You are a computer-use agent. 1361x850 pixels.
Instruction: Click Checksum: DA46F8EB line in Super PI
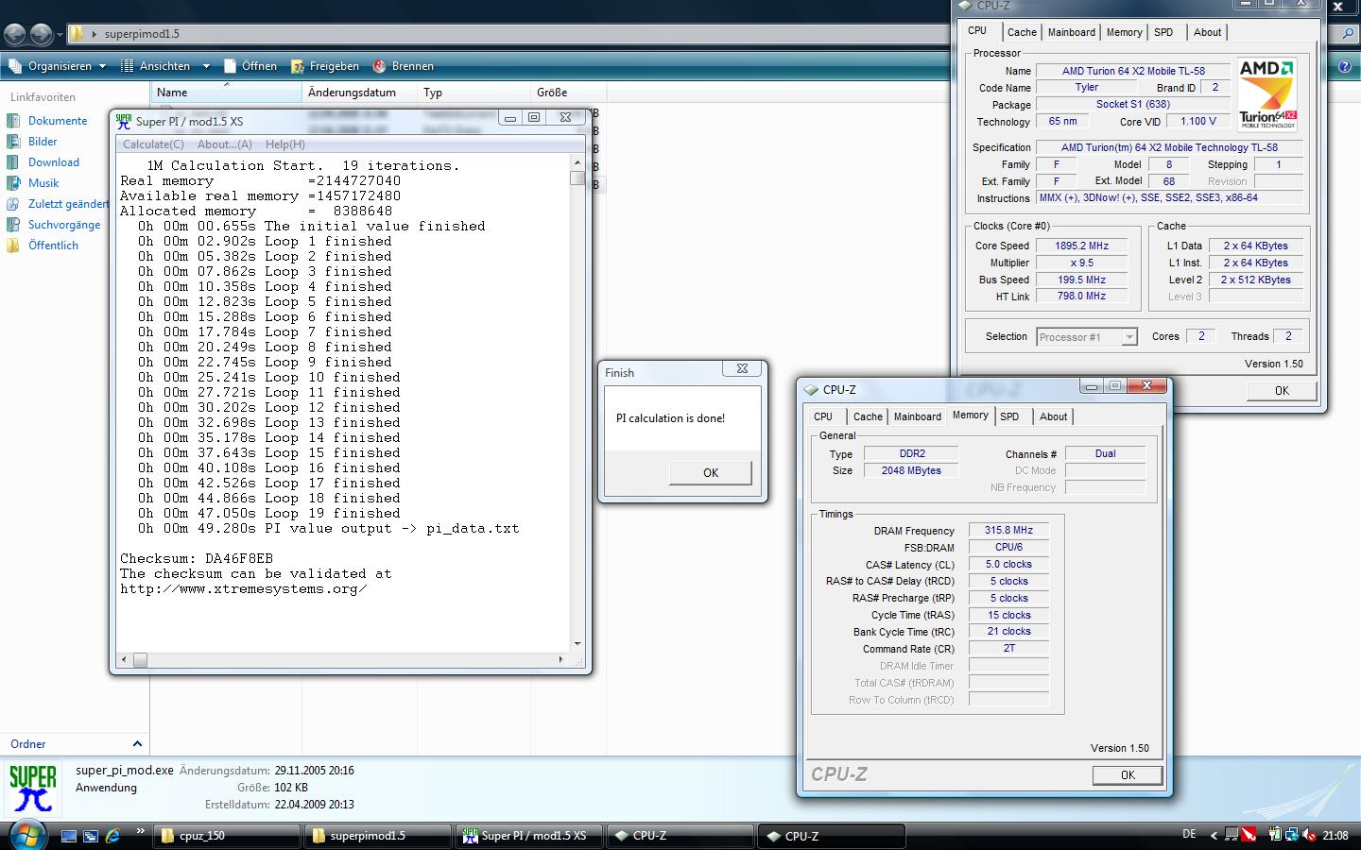click(x=196, y=559)
